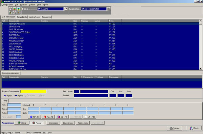Click the PgUp navigation button
This screenshot has width=203, height=134.
(x=8, y=96)
